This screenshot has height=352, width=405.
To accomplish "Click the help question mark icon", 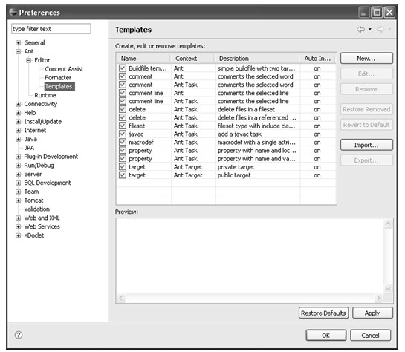I will pos(19,335).
